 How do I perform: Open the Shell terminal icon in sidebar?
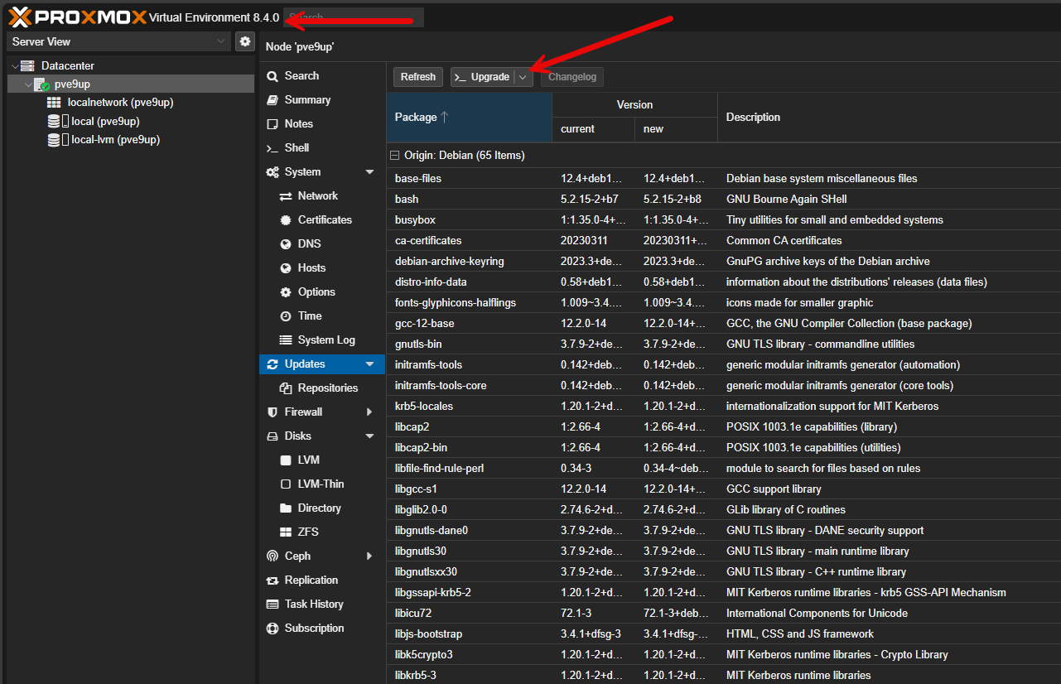[272, 148]
